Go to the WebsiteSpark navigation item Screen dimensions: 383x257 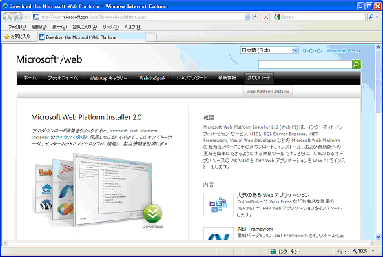(152, 78)
